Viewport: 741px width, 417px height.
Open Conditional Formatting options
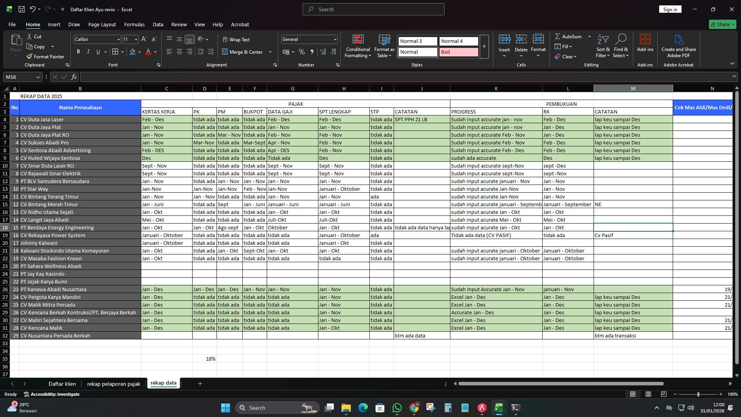click(x=358, y=46)
